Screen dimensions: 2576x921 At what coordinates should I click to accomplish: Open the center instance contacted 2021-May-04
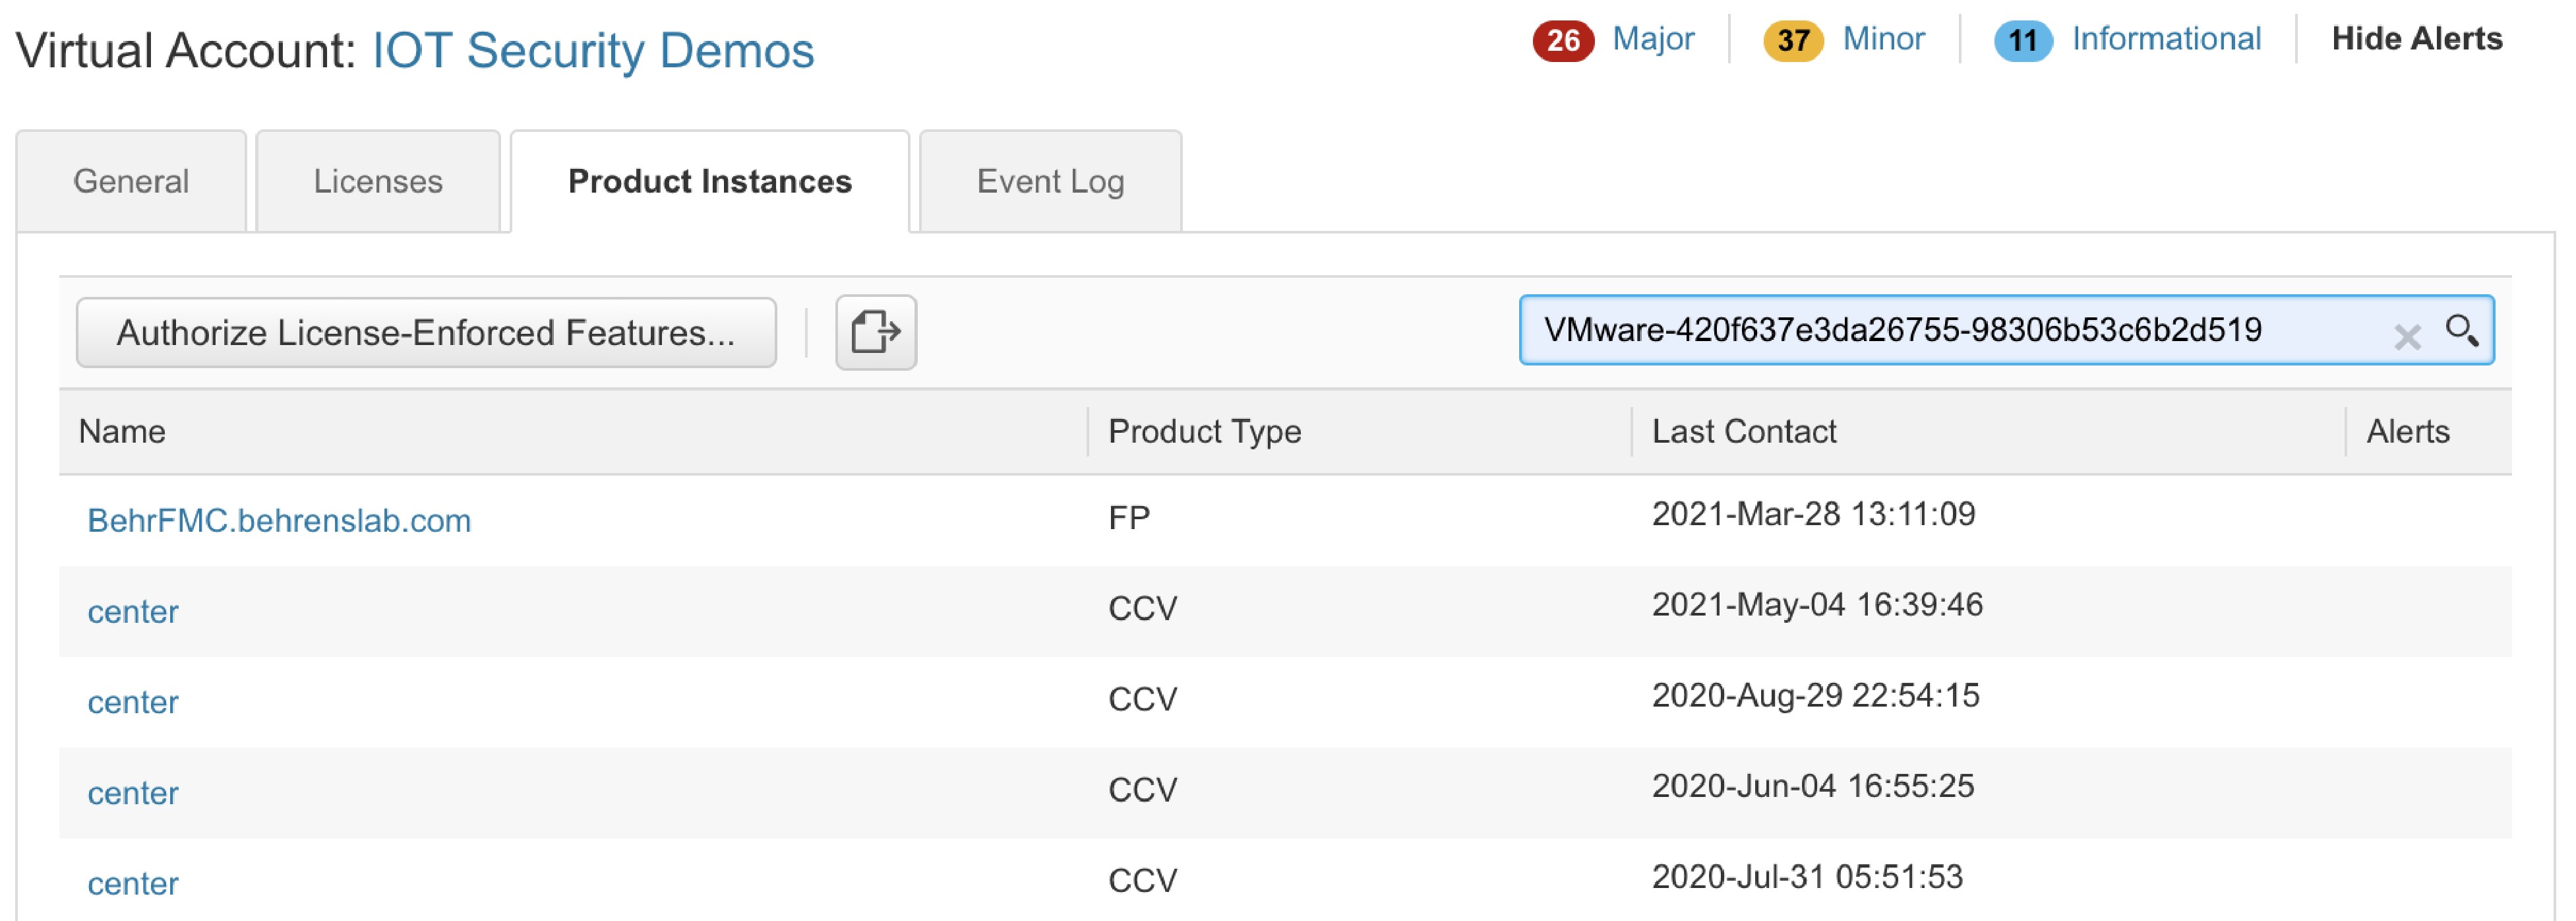133,612
